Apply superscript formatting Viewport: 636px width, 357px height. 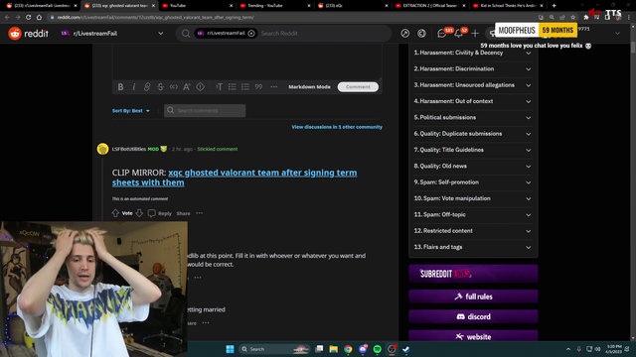click(x=187, y=87)
